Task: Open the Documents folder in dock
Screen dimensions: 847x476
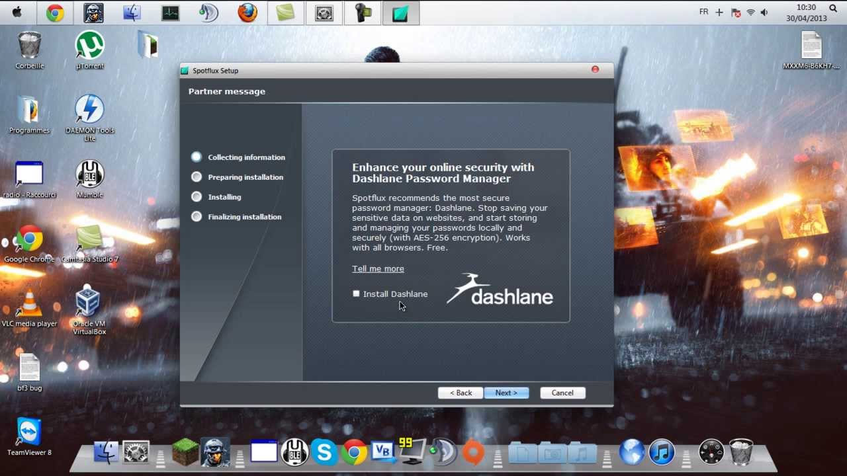Action: (522, 453)
